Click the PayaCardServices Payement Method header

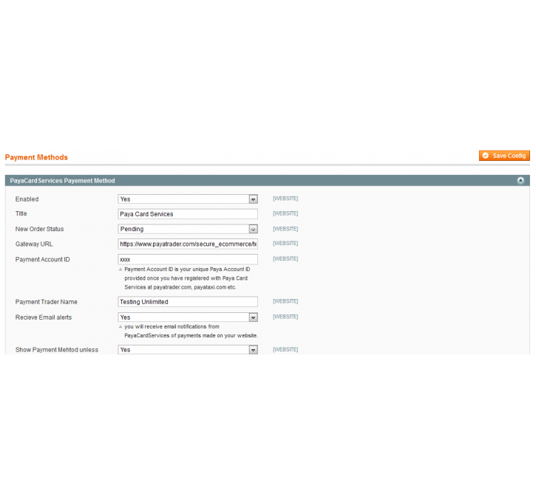click(x=63, y=180)
